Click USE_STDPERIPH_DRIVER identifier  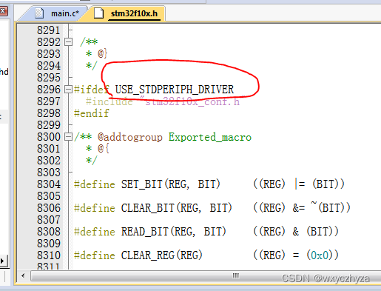(x=175, y=90)
